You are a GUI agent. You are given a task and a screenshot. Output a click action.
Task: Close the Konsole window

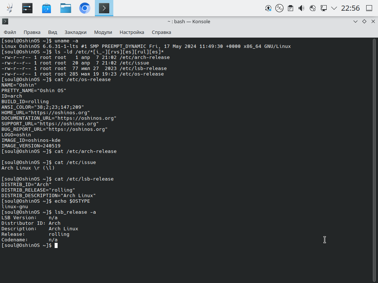point(373,21)
